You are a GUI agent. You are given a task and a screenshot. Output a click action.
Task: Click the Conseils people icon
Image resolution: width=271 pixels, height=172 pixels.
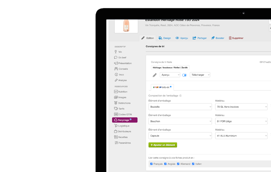coord(116,69)
